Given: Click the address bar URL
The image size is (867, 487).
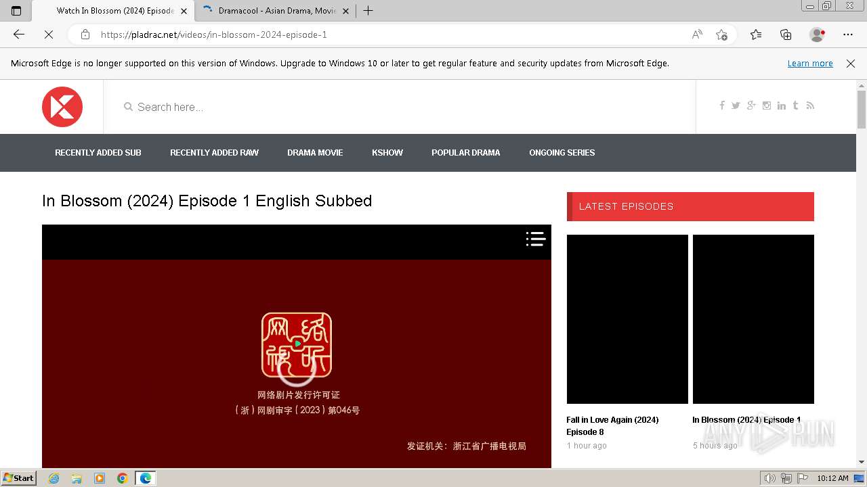Looking at the screenshot, I should tap(214, 34).
